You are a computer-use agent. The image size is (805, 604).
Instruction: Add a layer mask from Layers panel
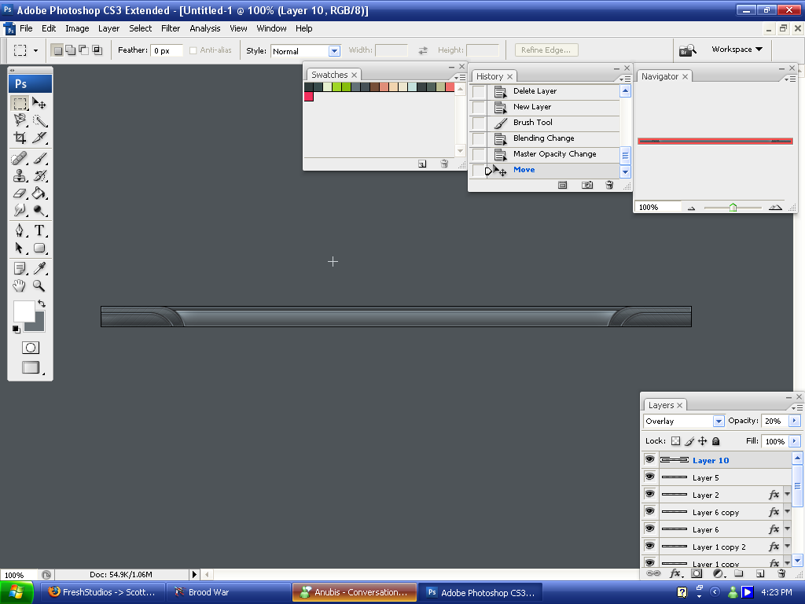[697, 574]
